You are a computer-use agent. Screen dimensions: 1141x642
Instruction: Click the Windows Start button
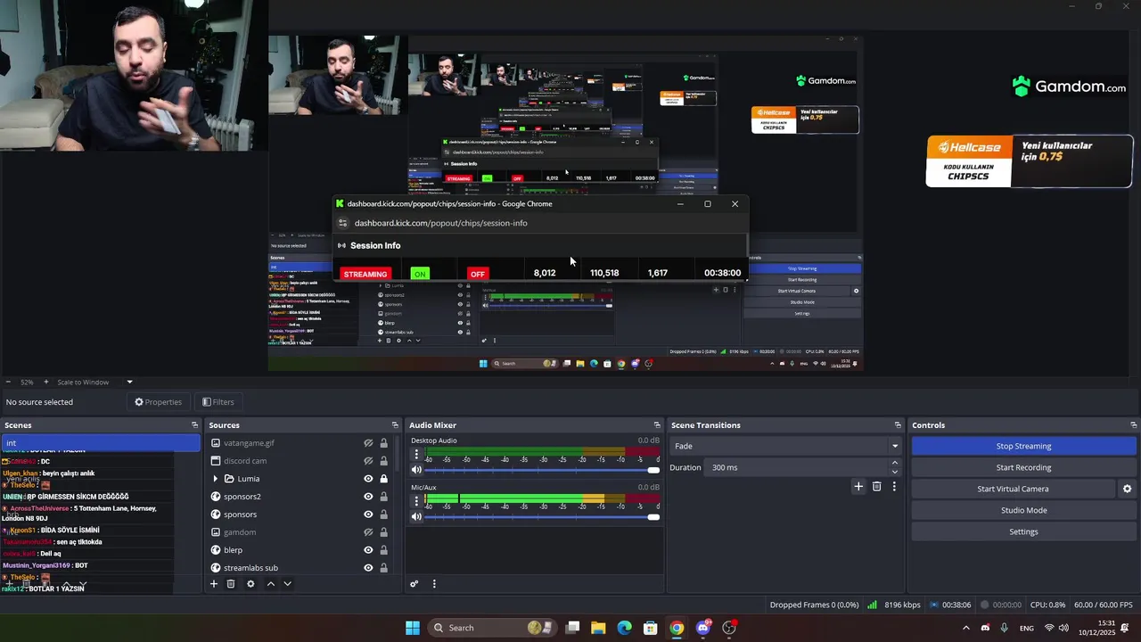tap(413, 628)
